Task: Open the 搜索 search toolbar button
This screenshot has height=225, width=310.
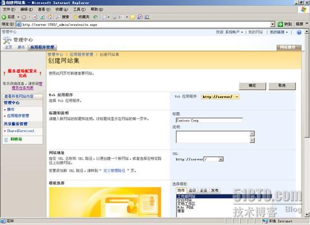Action: click(x=63, y=17)
